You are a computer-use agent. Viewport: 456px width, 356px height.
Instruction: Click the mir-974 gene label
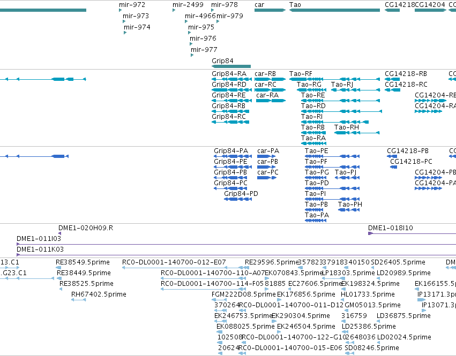[137, 27]
